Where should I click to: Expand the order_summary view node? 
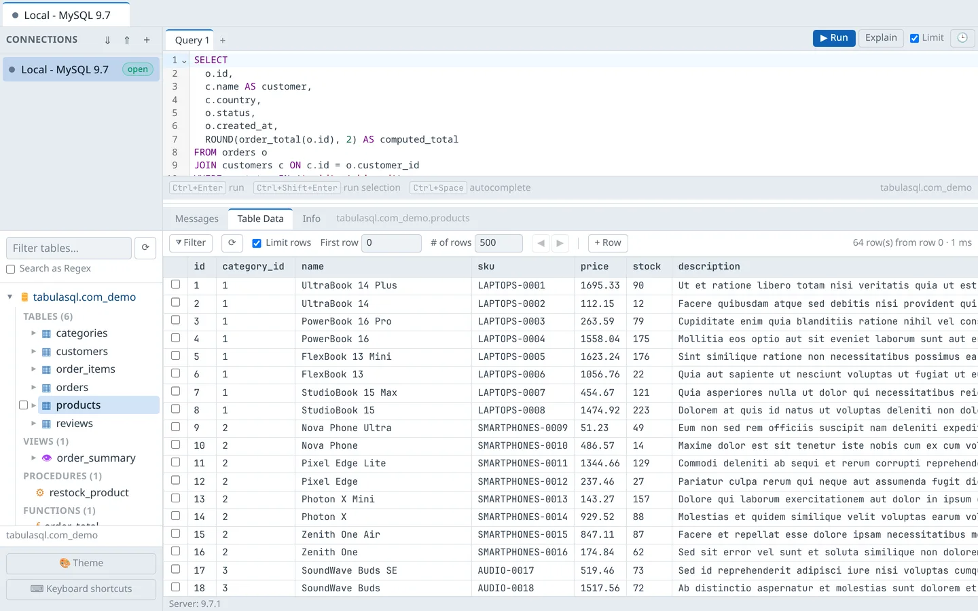click(x=34, y=458)
